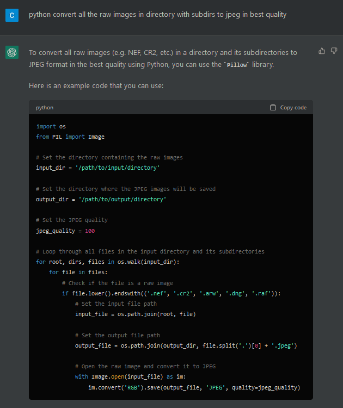This screenshot has width=343, height=408.
Task: Click the file.lower().endswith condition line
Action: click(171, 293)
